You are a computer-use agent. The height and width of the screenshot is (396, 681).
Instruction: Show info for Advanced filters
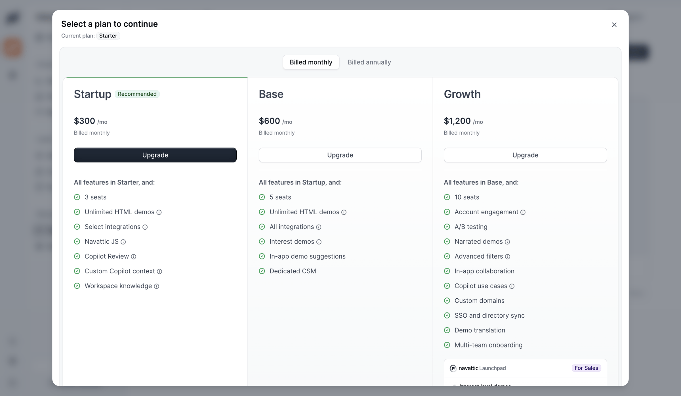coord(508,257)
